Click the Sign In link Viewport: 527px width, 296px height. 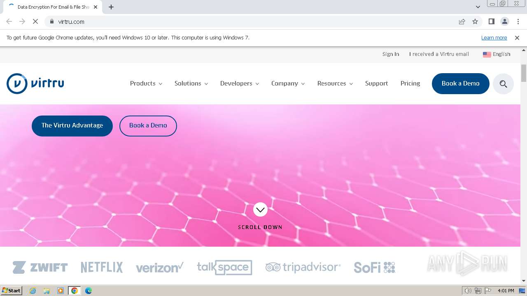[391, 54]
